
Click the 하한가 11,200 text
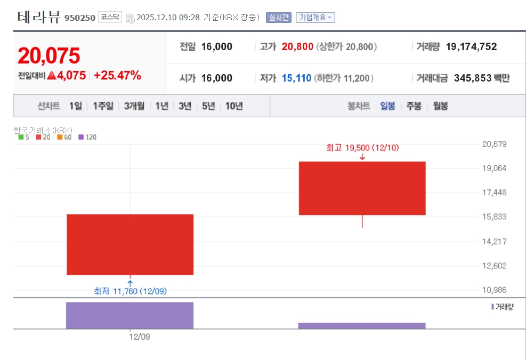pos(344,78)
